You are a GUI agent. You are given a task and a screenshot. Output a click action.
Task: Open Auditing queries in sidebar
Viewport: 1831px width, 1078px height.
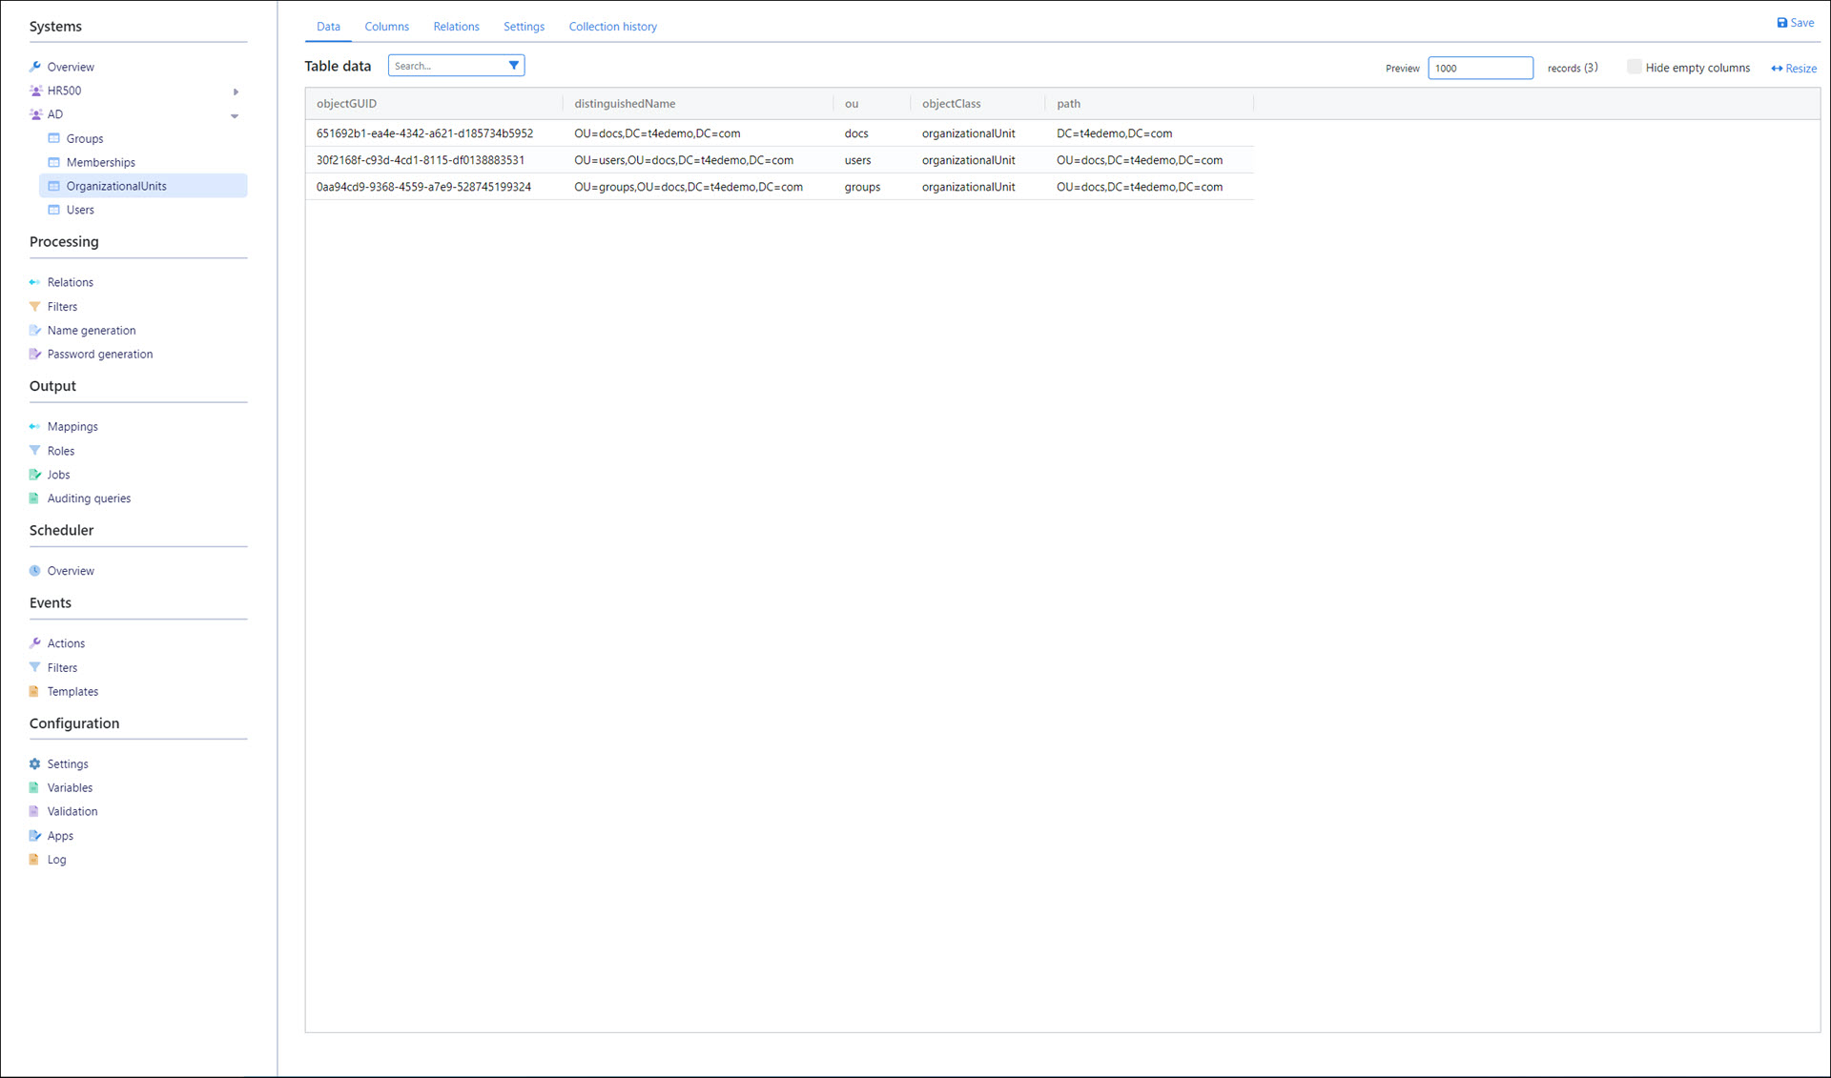(89, 498)
